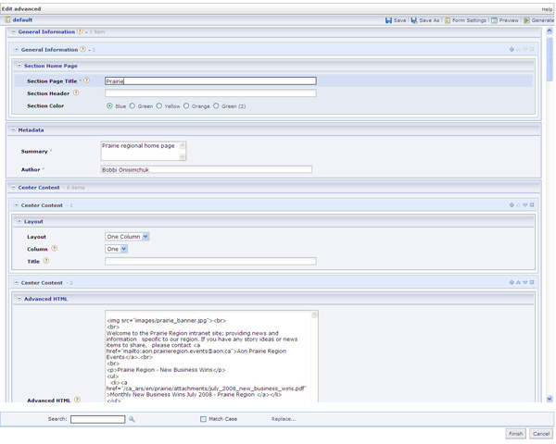Screen dimensions: 556x444
Task: Click the Save toolbar button
Action: 396,20
